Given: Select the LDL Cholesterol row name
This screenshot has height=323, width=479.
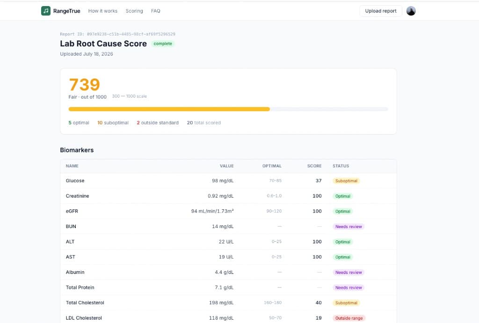Looking at the screenshot, I should point(84,318).
